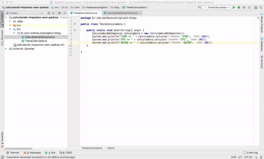Click the code analysis checkmark indicator
This screenshot has height=159, width=264.
[x=258, y=18]
